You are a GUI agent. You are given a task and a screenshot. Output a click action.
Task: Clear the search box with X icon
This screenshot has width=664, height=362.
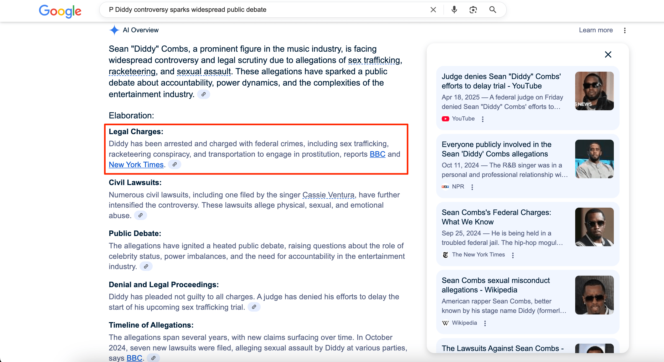tap(433, 10)
